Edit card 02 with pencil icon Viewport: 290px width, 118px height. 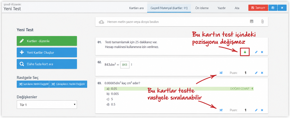pyautogui.click(x=256, y=73)
